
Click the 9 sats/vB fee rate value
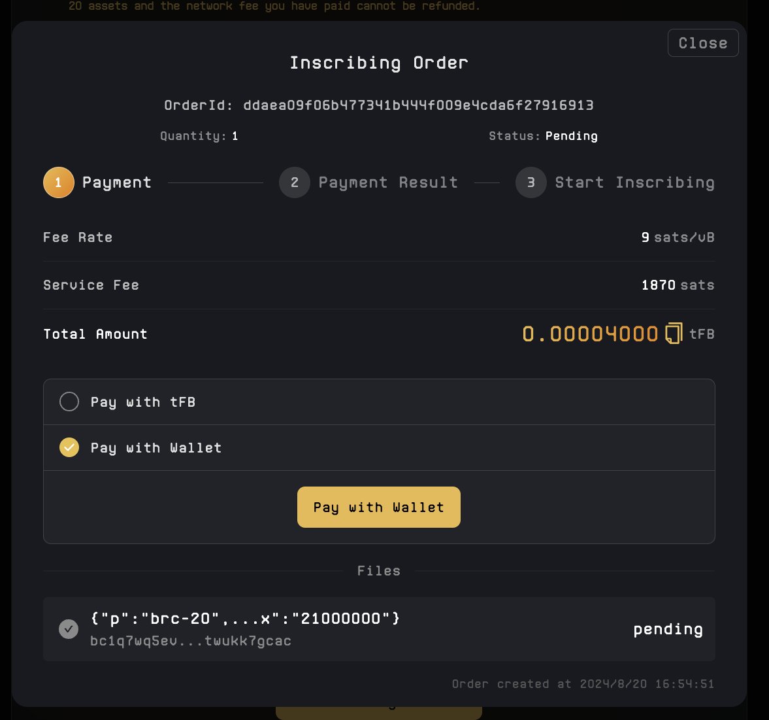pyautogui.click(x=678, y=237)
